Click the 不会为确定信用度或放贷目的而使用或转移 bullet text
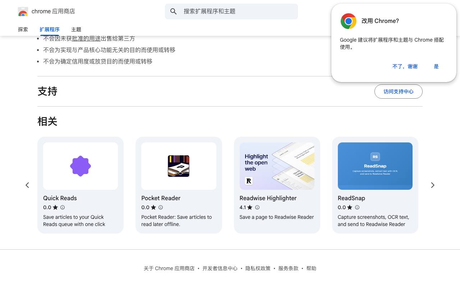 tap(98, 61)
